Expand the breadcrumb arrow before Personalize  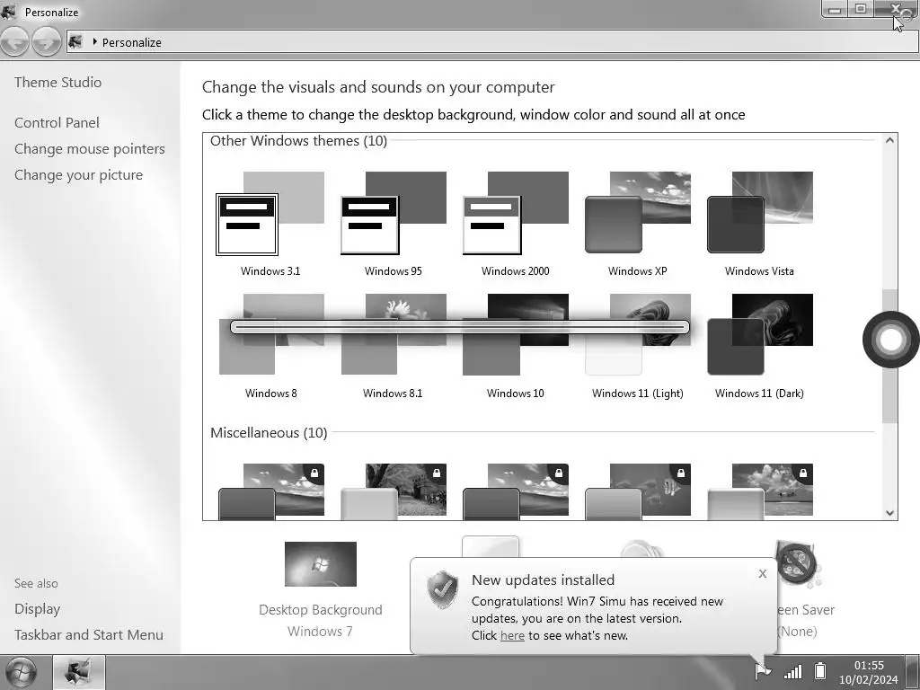[94, 41]
